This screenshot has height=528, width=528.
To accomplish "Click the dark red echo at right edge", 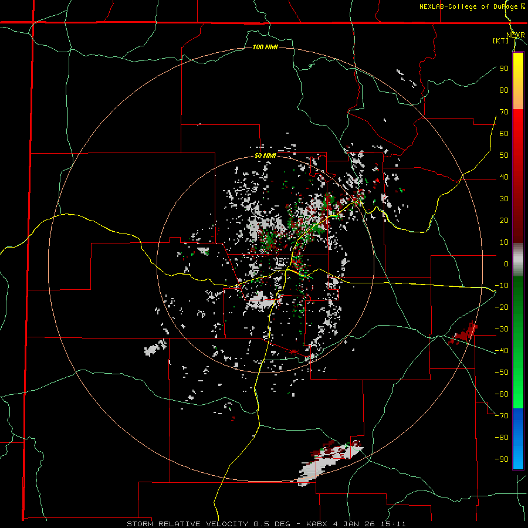I will click(x=463, y=333).
